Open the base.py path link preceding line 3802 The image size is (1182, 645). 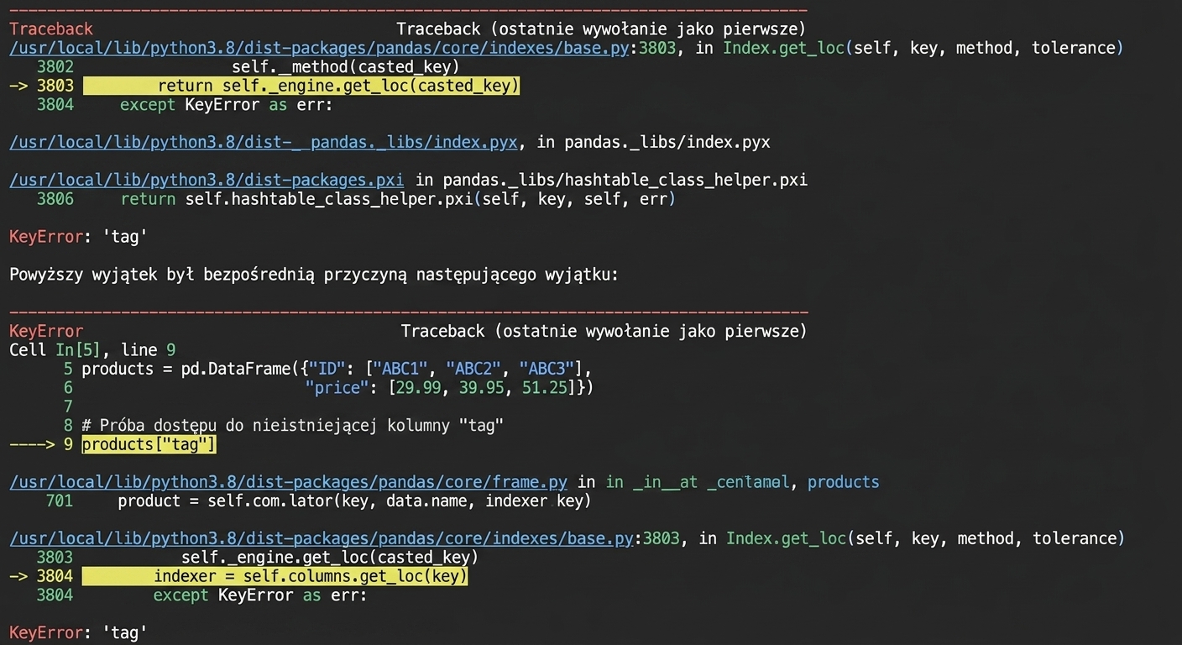pyautogui.click(x=319, y=48)
